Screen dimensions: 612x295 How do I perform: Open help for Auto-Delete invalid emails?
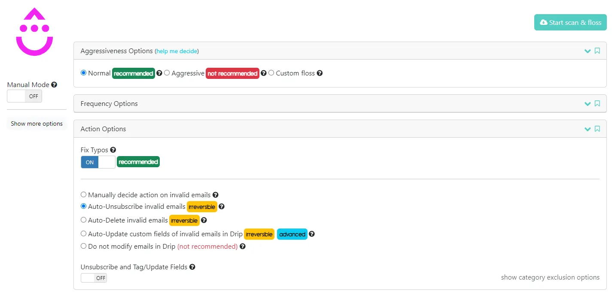click(204, 220)
